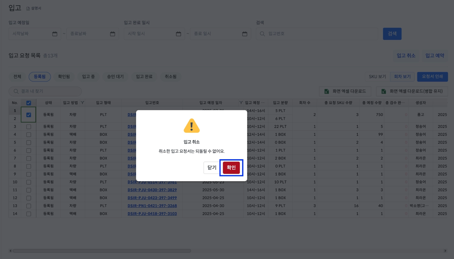This screenshot has height=259, width=454.
Task: Click the Excel icon on 화면 엑셀 다운로드
Action: coord(326,91)
